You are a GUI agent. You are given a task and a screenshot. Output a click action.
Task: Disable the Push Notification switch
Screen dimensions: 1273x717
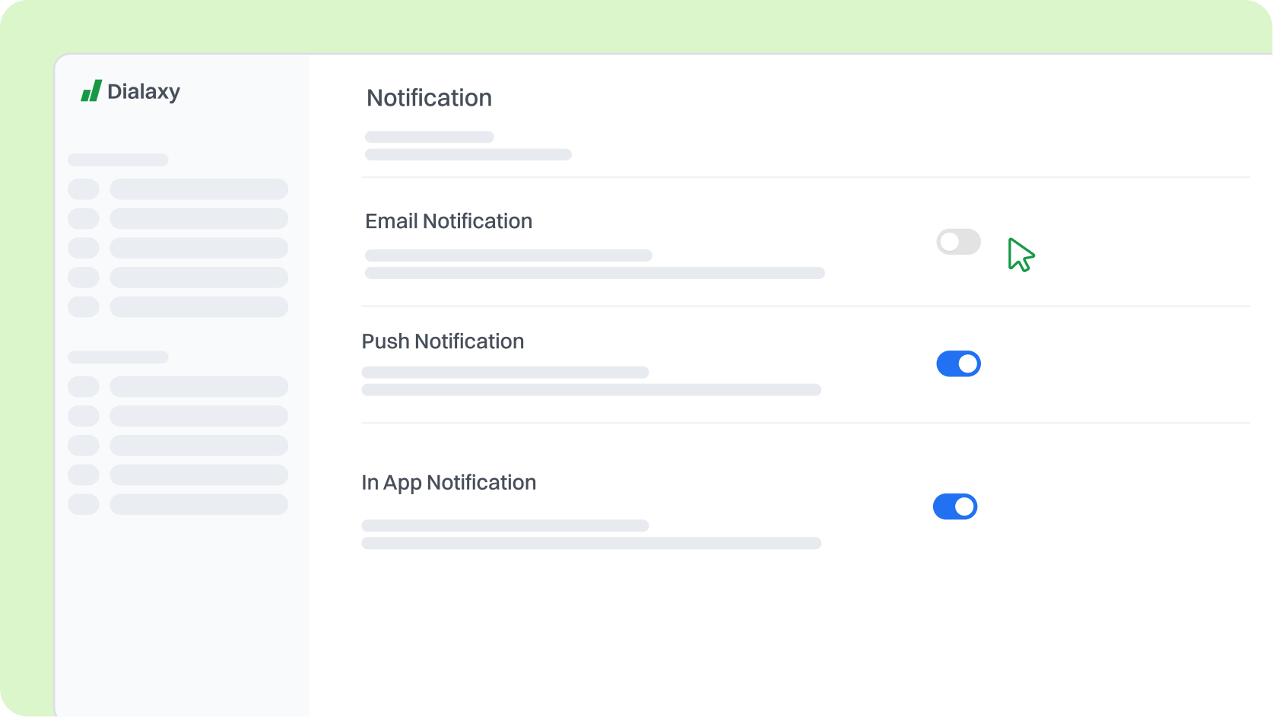[x=958, y=363]
